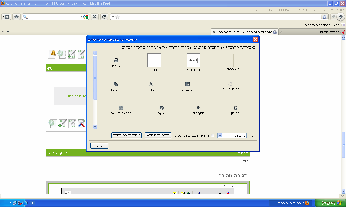Click the 19:57 clock in the system tray
The width and height of the screenshot is (346, 207).
tap(7, 203)
